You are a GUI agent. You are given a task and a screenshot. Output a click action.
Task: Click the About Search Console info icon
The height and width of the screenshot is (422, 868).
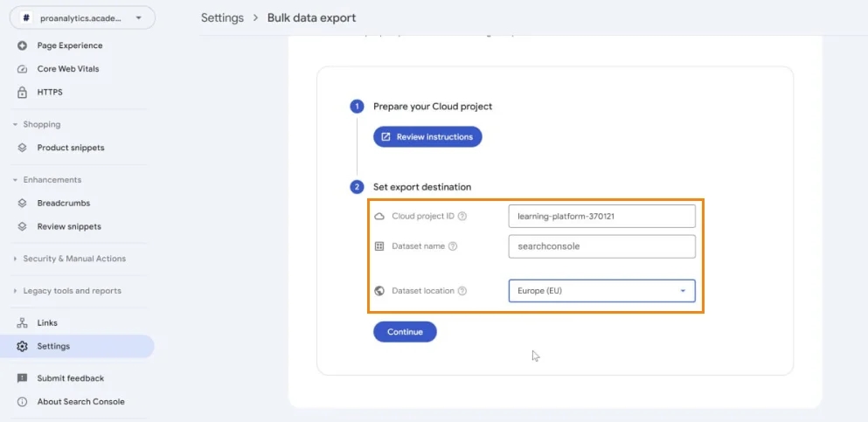22,402
